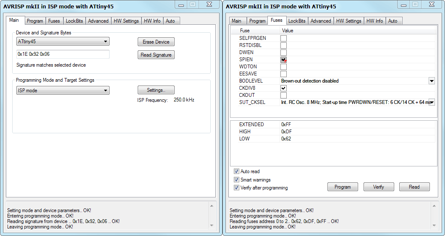Open Advanced tab in left window

(98, 21)
